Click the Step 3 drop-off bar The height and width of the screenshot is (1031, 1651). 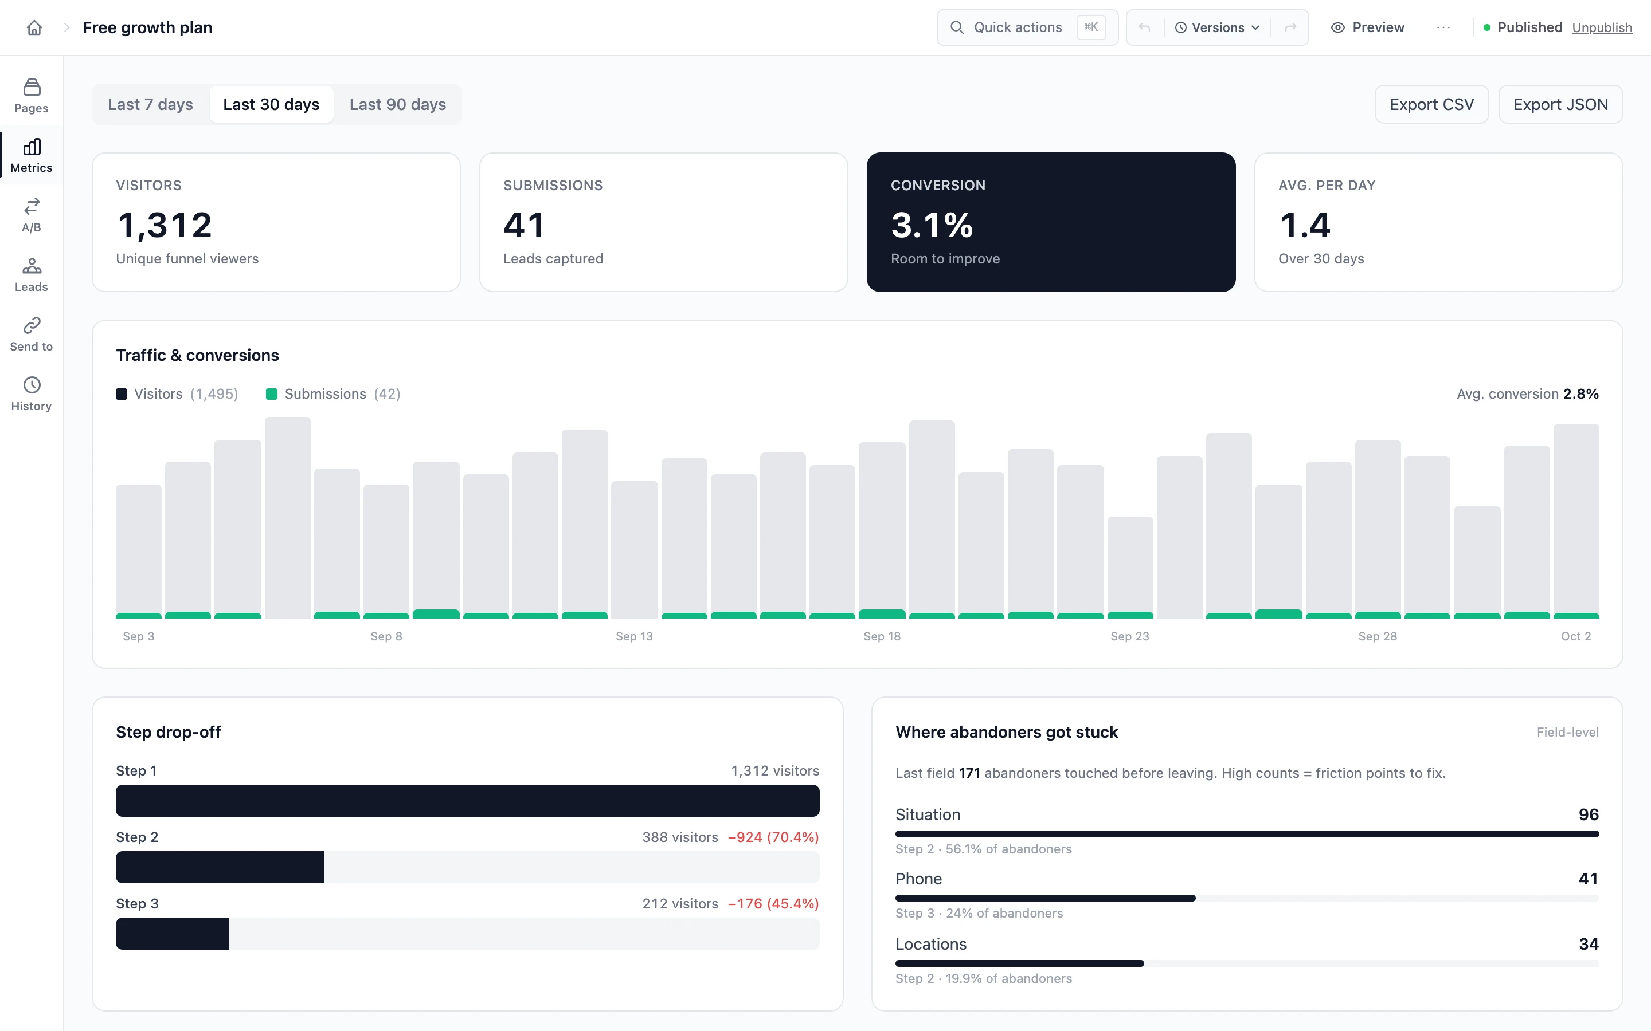click(467, 934)
